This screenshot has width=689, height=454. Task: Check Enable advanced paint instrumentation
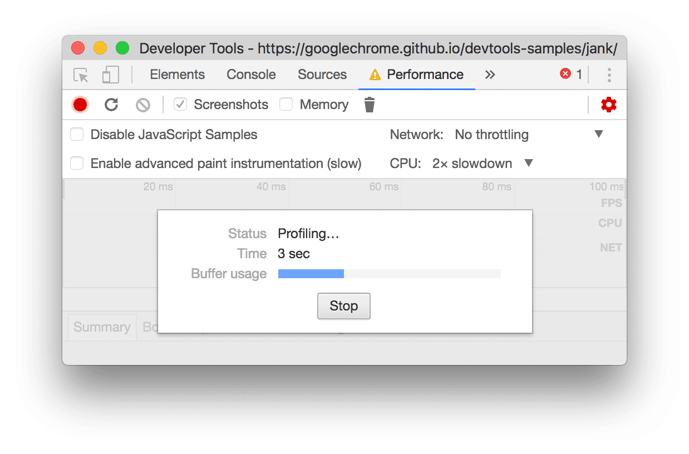point(77,163)
